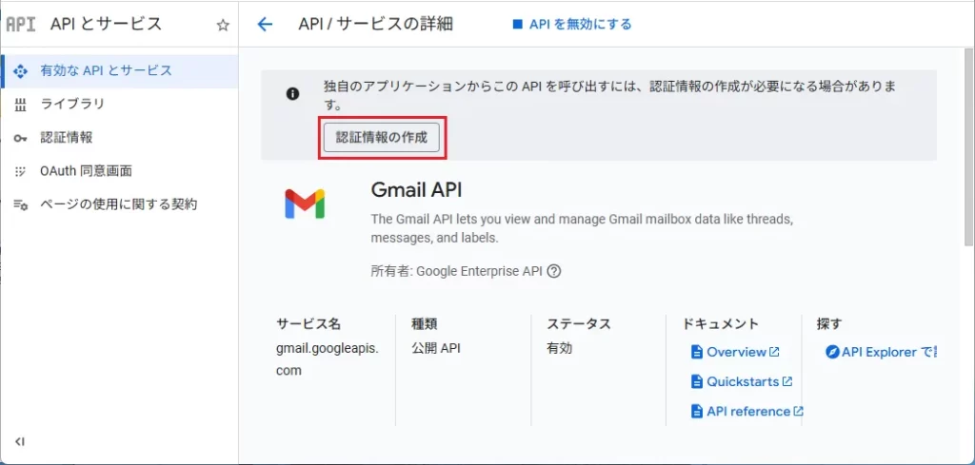Image resolution: width=975 pixels, height=465 pixels.
Task: Click the 所有者: Google Enterprise API text
Action: [x=457, y=271]
